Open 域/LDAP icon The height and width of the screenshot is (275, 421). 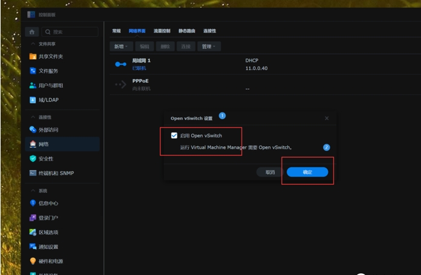tap(33, 100)
